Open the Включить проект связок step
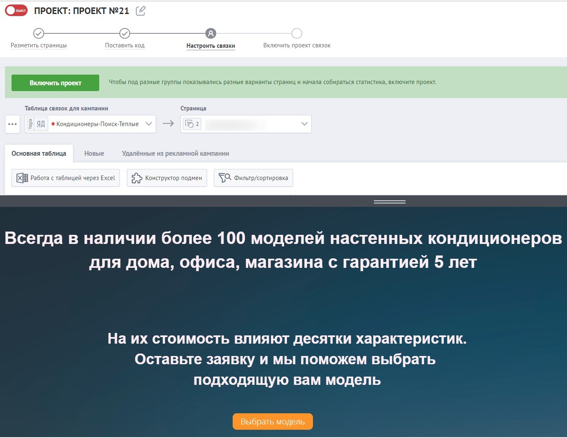This screenshot has height=438, width=567. (297, 45)
